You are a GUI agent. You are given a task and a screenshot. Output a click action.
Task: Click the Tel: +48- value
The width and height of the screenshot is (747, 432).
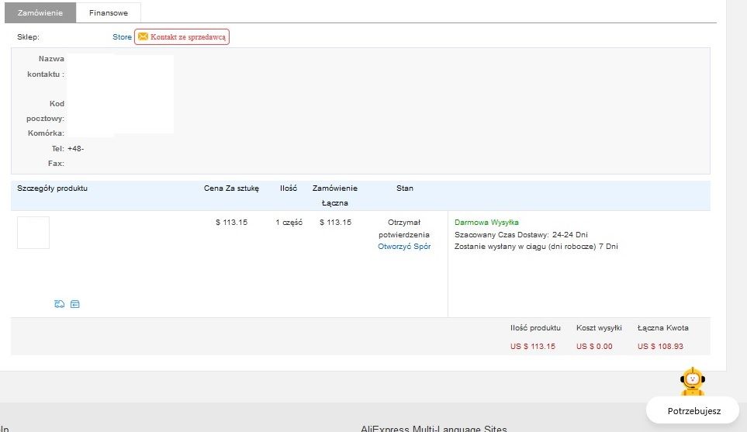76,149
